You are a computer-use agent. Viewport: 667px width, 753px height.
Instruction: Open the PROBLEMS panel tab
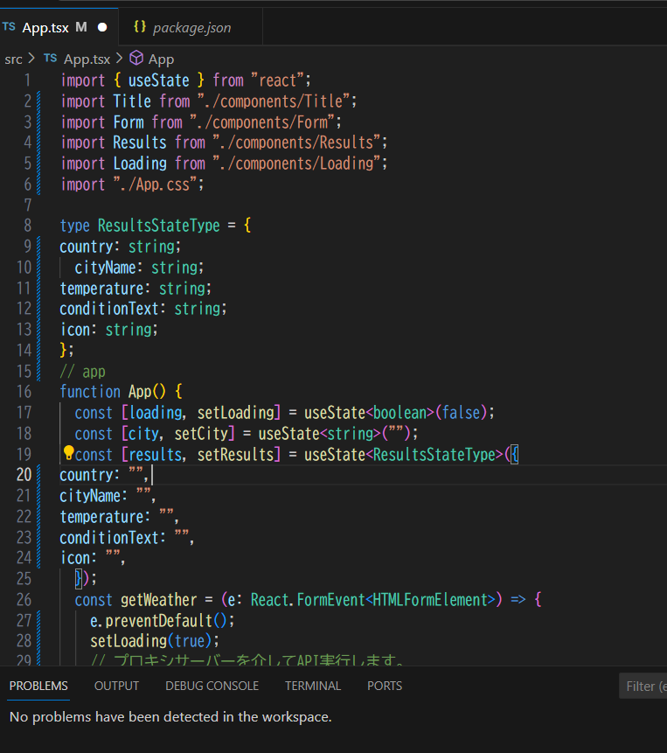click(x=38, y=686)
